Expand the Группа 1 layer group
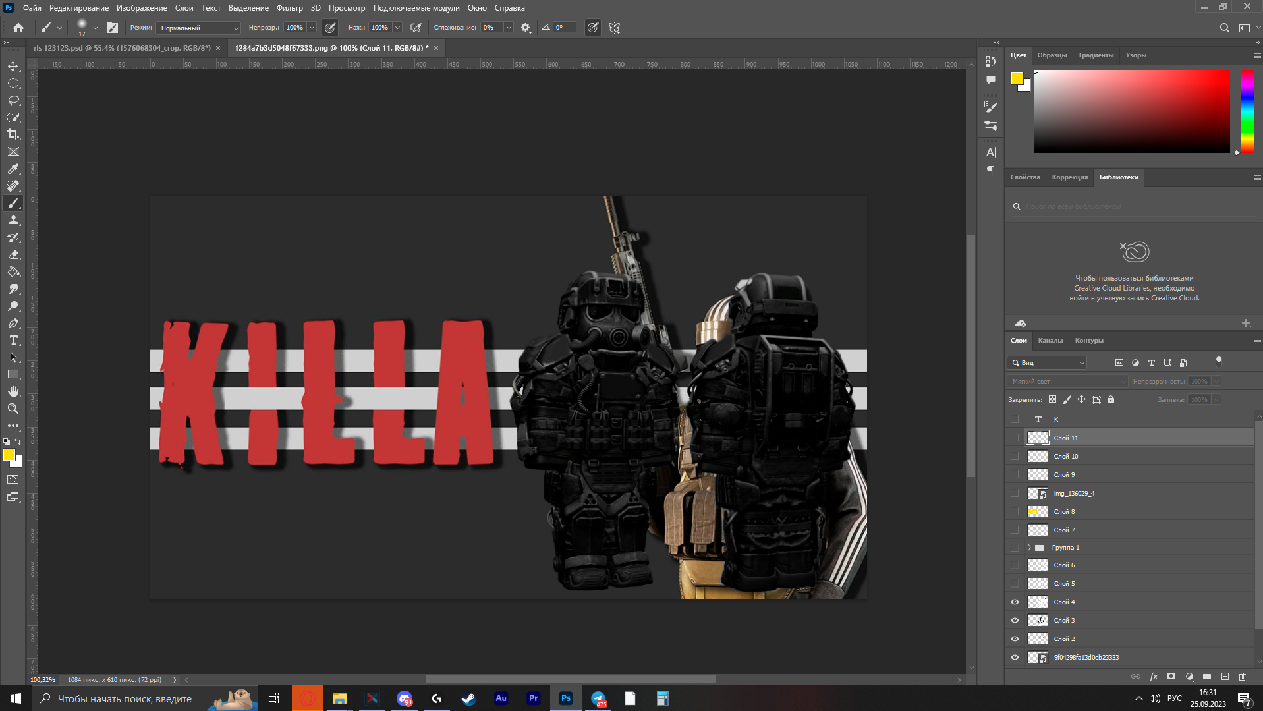Screen dimensions: 1263x711 pos(1029,547)
